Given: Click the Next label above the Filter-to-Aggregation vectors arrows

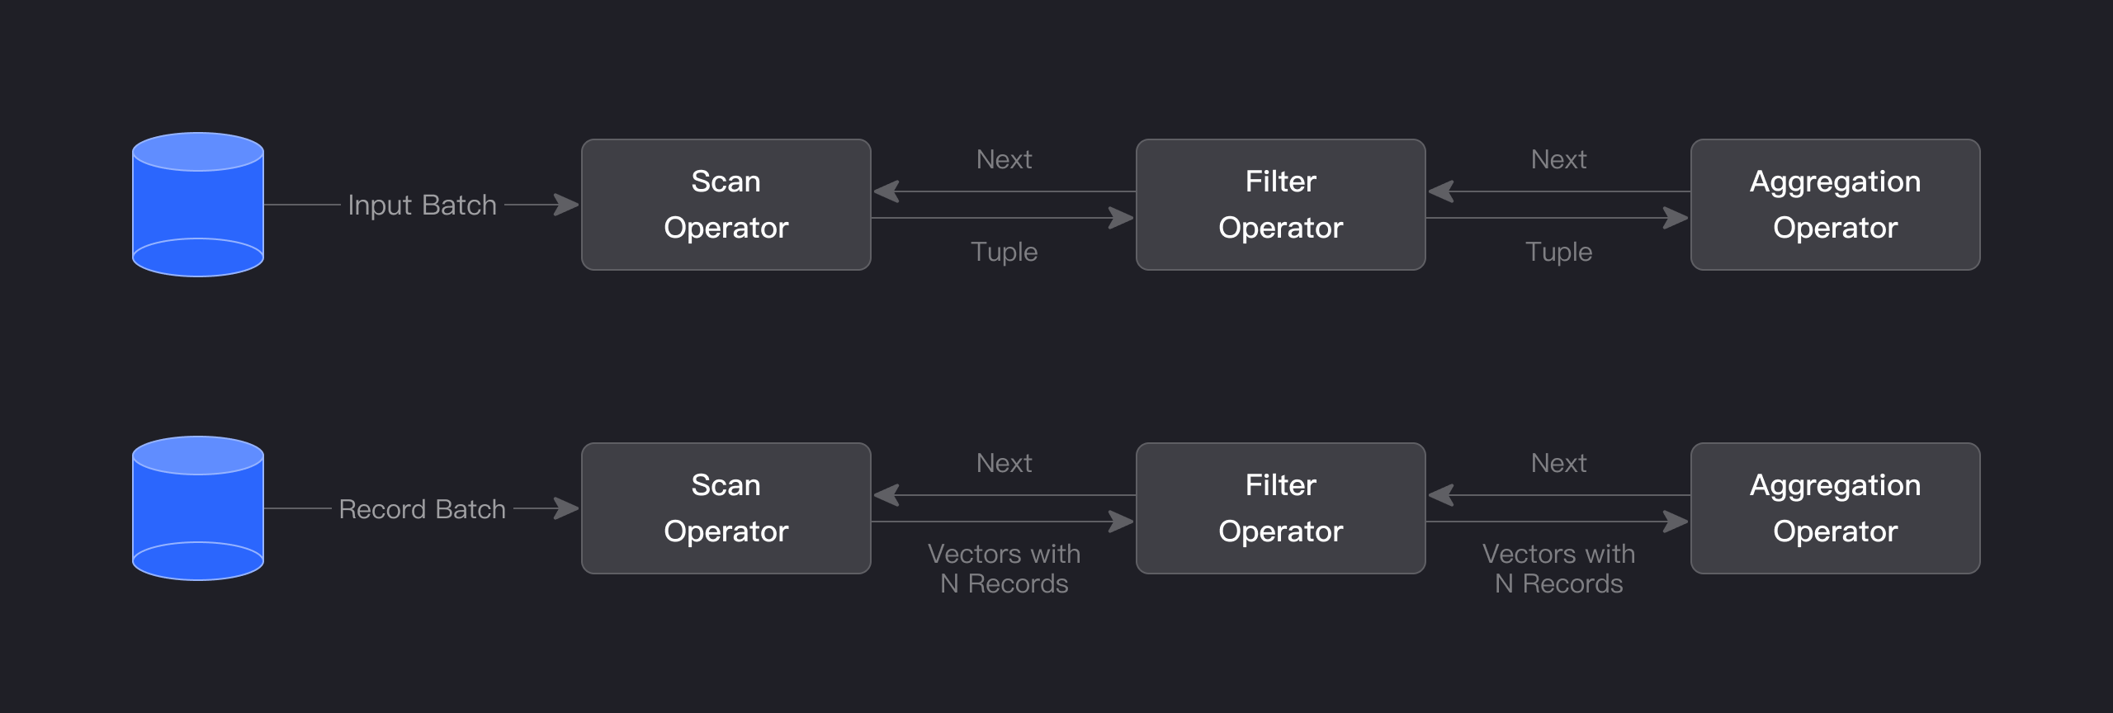Looking at the screenshot, I should pyautogui.click(x=1558, y=463).
